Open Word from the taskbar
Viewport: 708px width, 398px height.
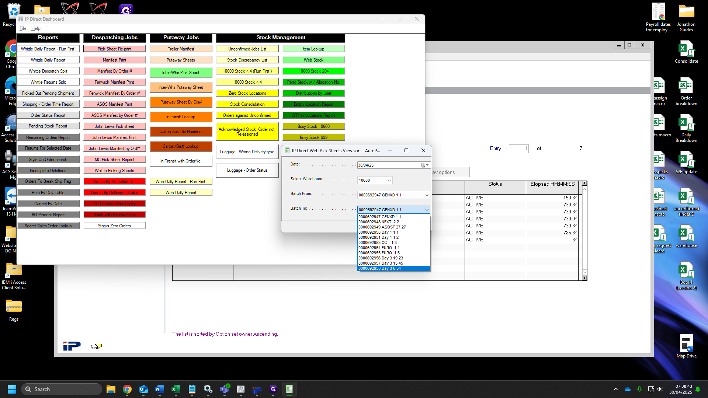[x=159, y=389]
